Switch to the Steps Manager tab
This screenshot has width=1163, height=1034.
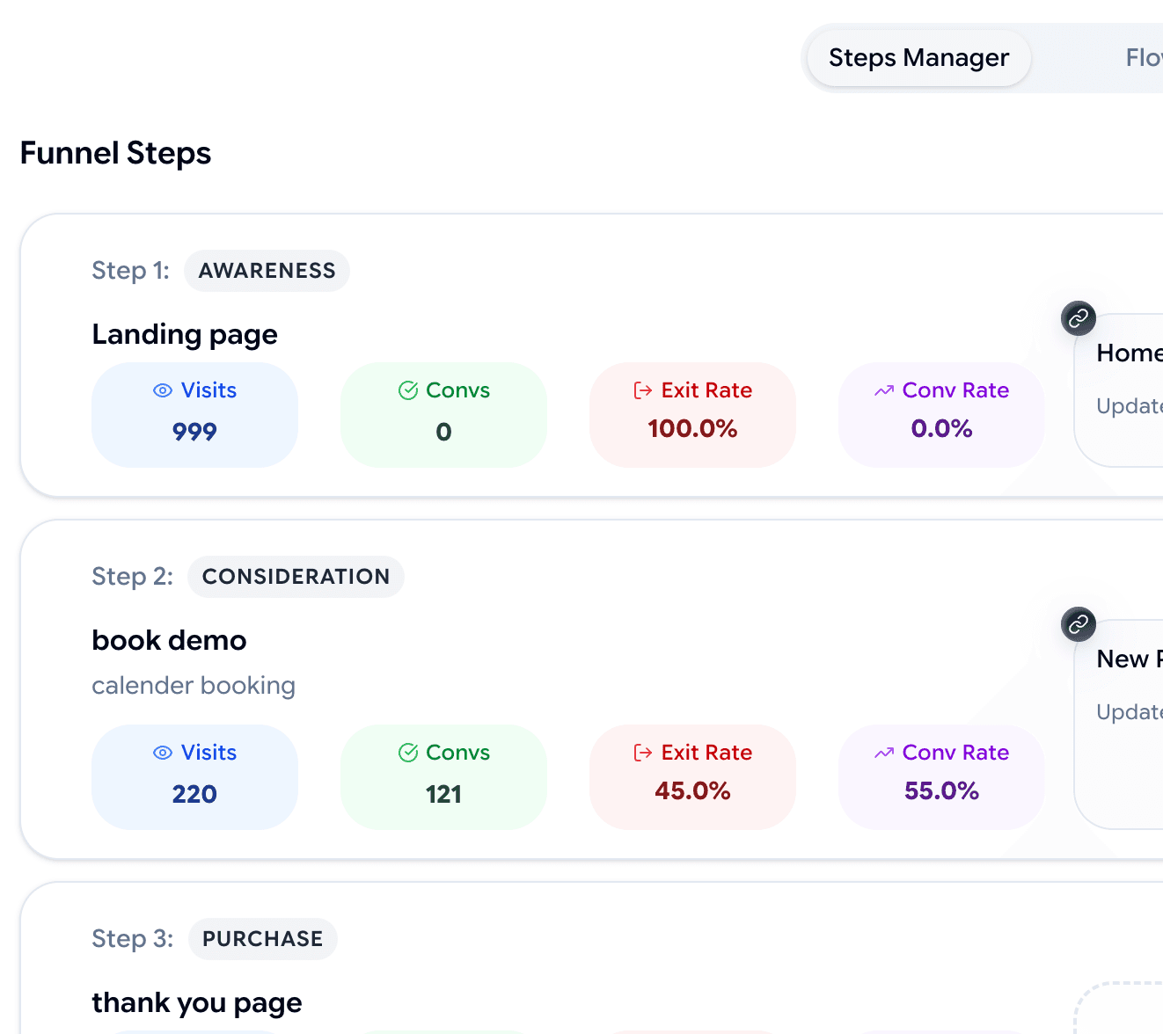coord(918,57)
